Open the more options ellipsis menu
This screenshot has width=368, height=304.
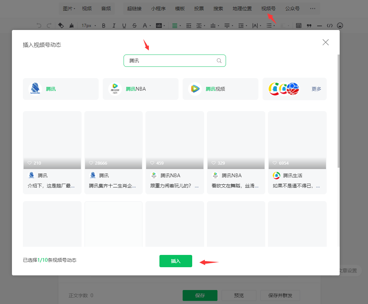313,9
